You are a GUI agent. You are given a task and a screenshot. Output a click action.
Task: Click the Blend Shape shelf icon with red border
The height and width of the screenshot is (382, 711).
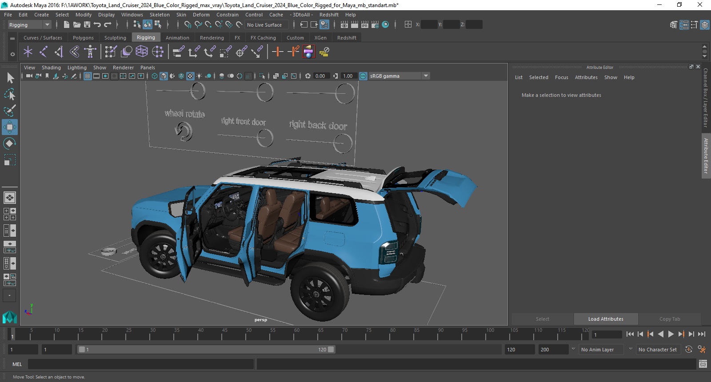(309, 52)
